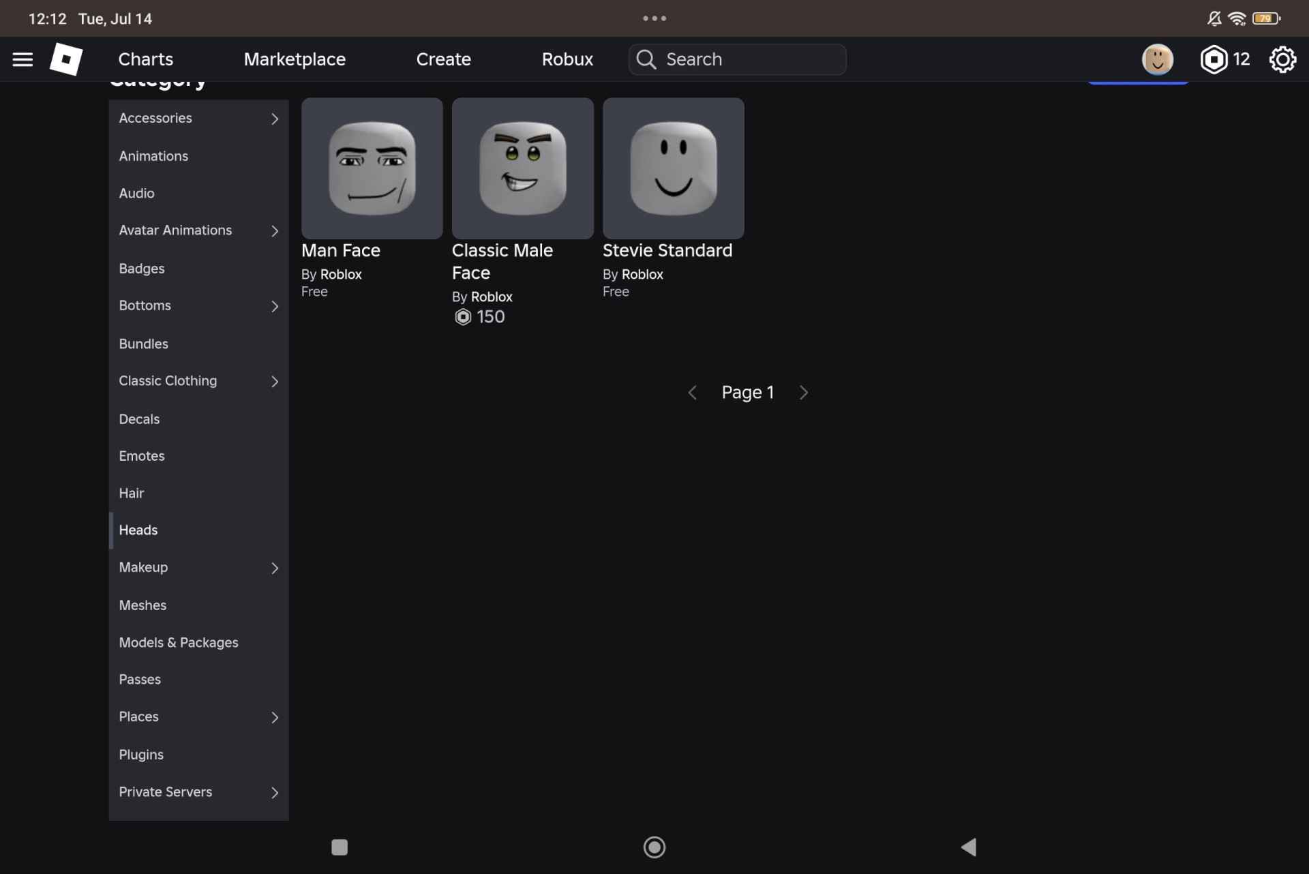Click the Robux balance icon
1309x874 pixels.
pos(1214,59)
